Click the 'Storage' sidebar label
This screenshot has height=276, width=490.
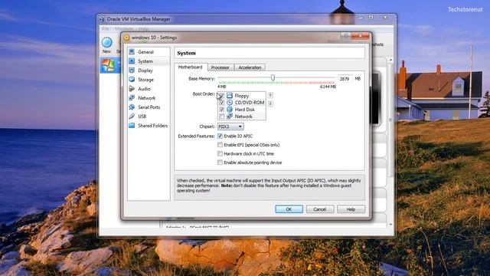click(x=145, y=80)
